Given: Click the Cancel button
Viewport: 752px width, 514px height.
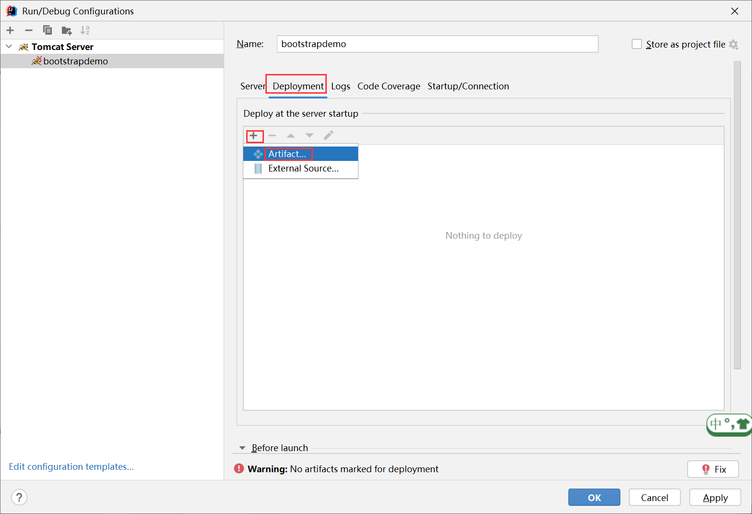Looking at the screenshot, I should (x=655, y=497).
